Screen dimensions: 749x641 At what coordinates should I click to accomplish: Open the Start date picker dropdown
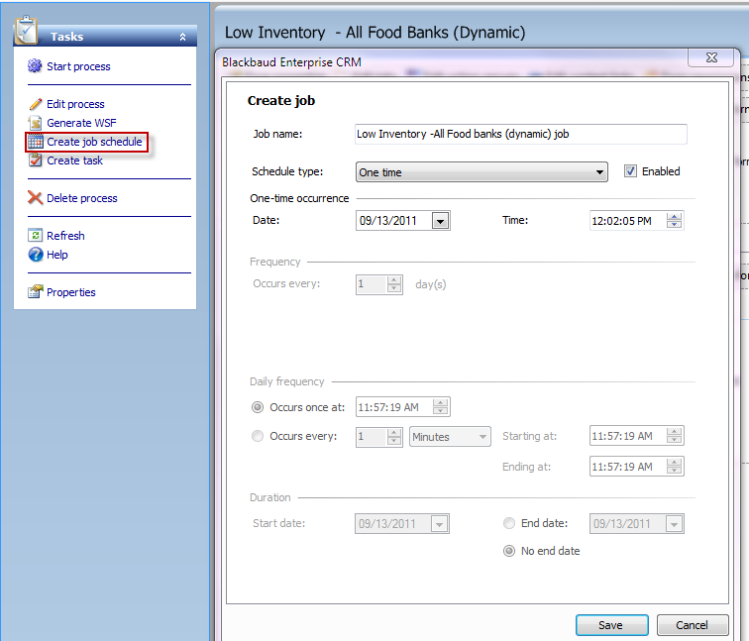439,524
